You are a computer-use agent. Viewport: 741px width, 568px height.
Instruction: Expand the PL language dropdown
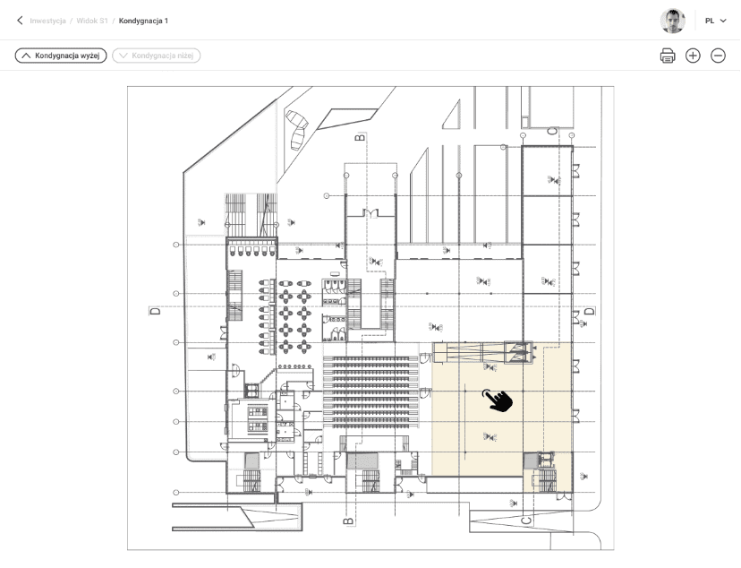click(715, 21)
